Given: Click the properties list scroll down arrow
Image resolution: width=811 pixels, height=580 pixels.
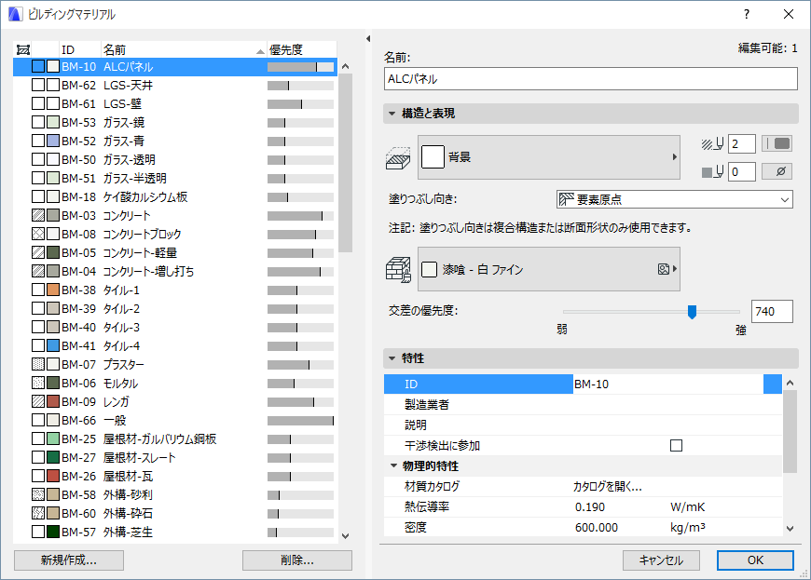Looking at the screenshot, I should 790,529.
